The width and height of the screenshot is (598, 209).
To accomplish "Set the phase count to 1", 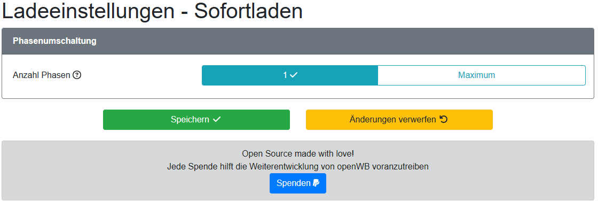I will [290, 75].
